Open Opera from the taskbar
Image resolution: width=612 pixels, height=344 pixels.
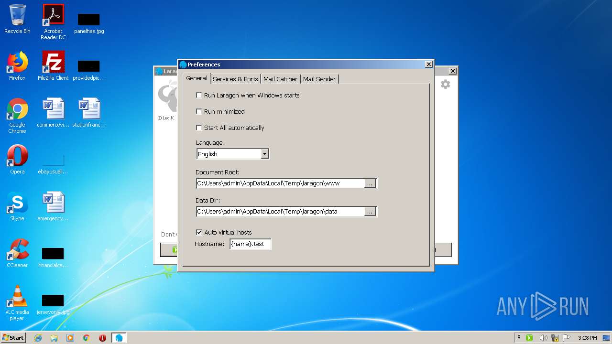coord(102,338)
